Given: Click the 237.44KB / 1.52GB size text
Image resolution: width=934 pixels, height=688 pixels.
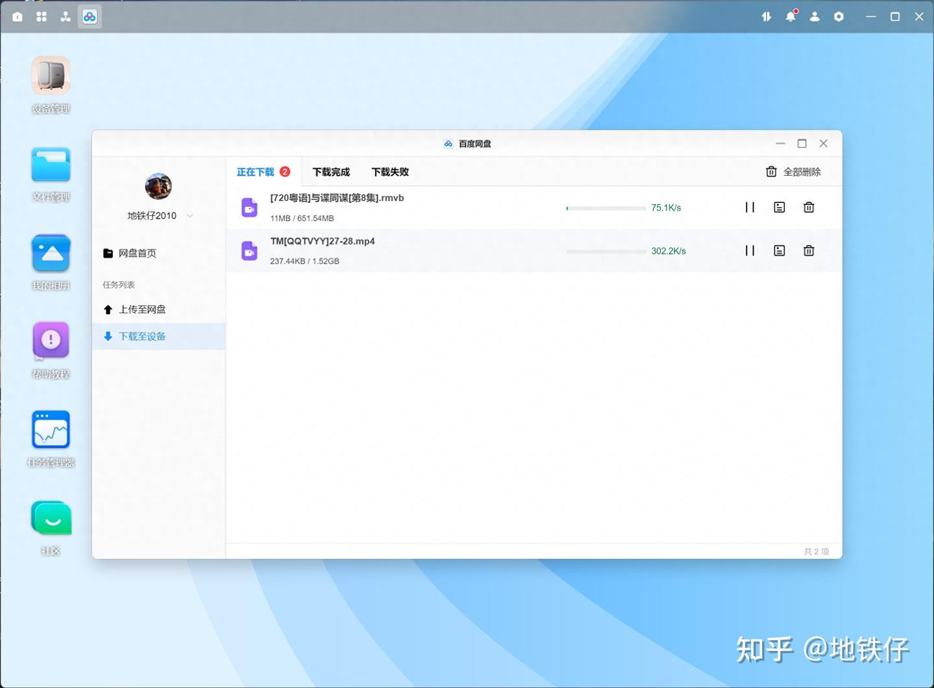Looking at the screenshot, I should pyautogui.click(x=305, y=261).
